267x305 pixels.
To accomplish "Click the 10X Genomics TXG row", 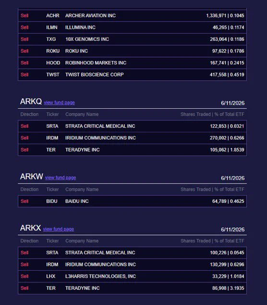I will pos(132,39).
